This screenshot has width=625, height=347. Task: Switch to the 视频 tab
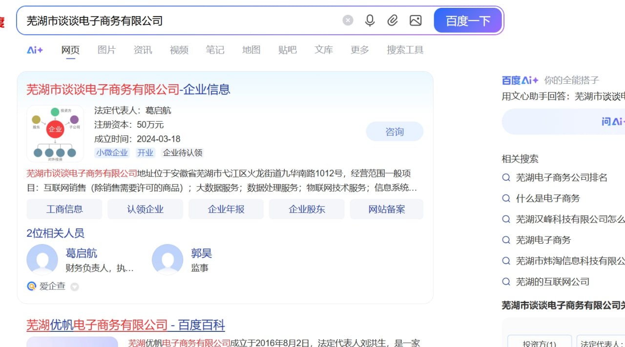click(x=178, y=50)
